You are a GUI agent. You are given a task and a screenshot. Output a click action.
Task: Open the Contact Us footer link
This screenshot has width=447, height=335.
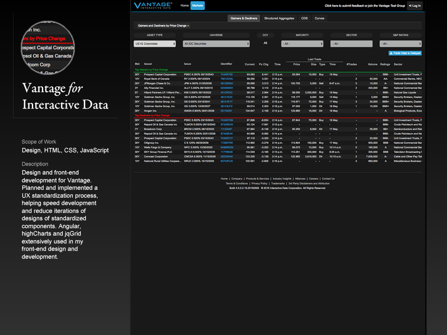click(328, 179)
